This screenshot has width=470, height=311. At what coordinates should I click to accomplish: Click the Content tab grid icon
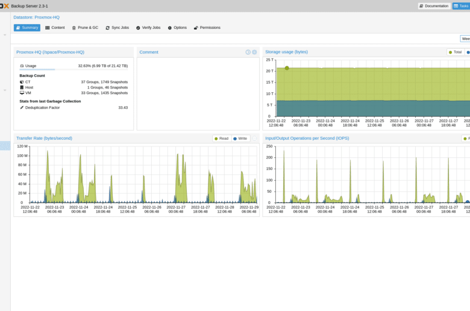point(48,28)
